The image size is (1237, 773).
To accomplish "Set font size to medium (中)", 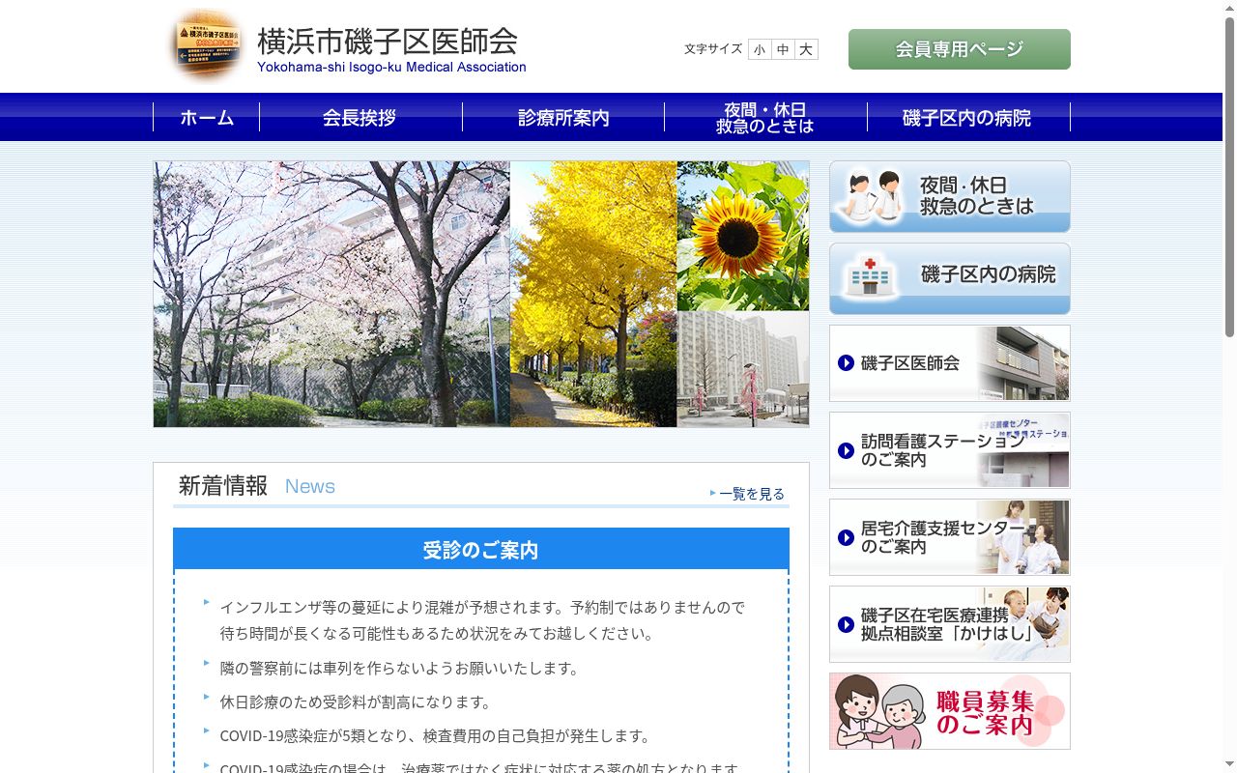I will [x=783, y=49].
